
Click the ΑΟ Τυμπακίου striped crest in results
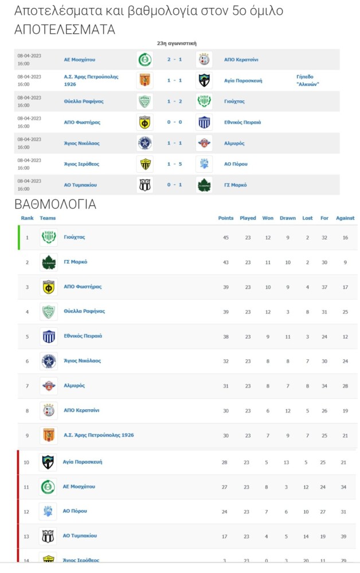pyautogui.click(x=144, y=185)
